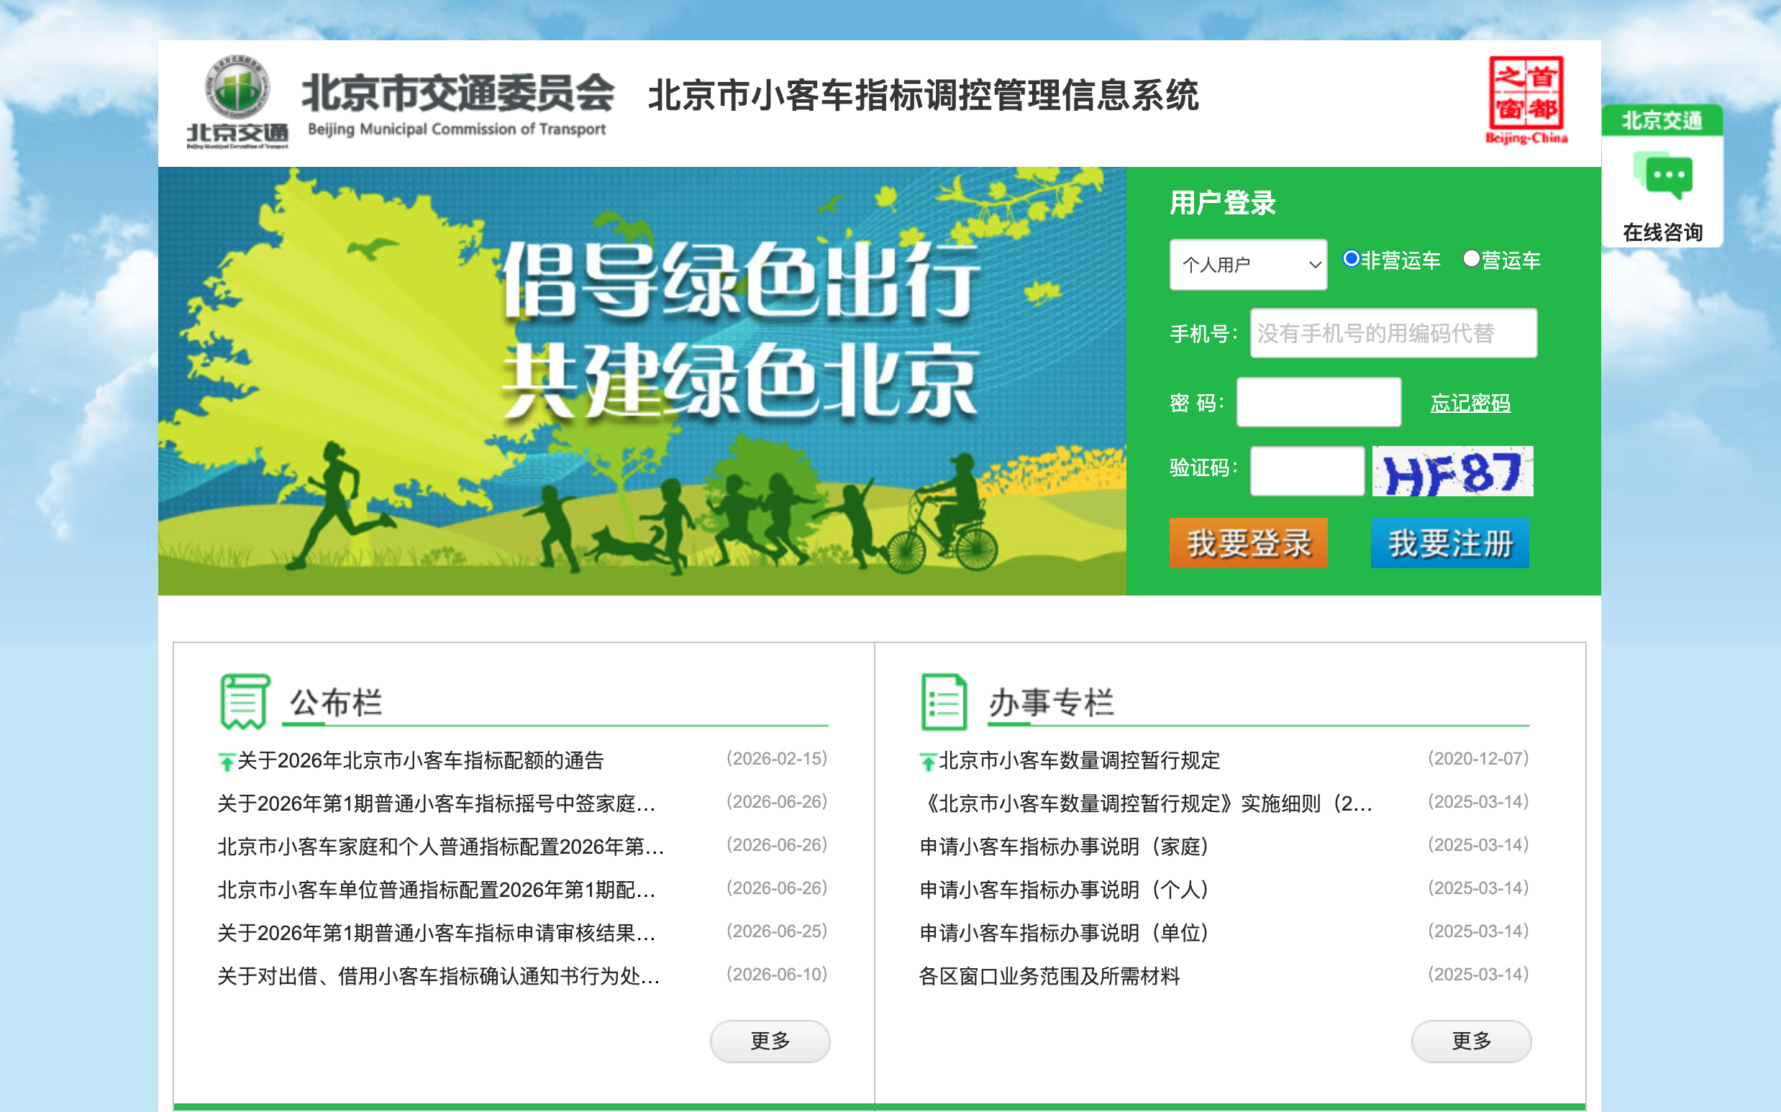The height and width of the screenshot is (1112, 1781).
Task: Open 北京市小客车家庭和个人普通指标配置2026年第 notice
Action: [441, 847]
